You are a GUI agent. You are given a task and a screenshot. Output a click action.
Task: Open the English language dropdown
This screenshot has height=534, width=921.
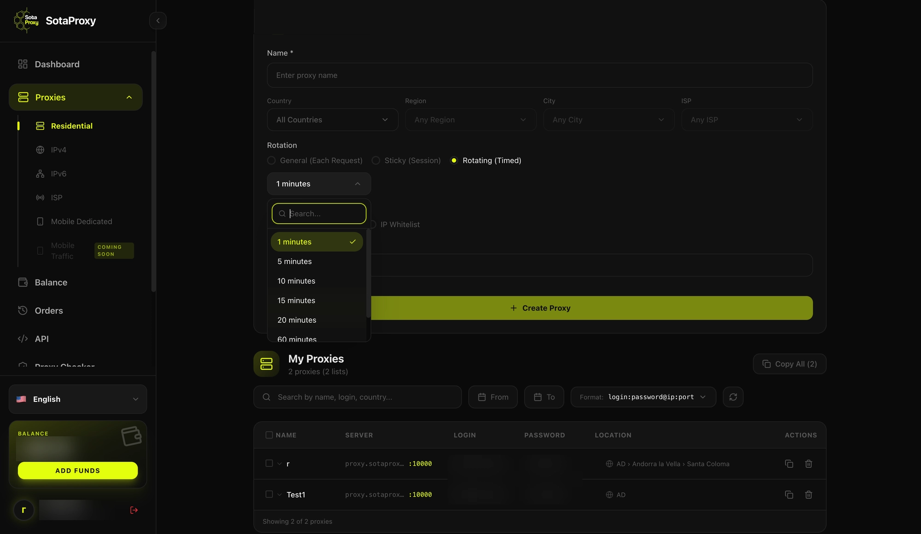point(78,399)
